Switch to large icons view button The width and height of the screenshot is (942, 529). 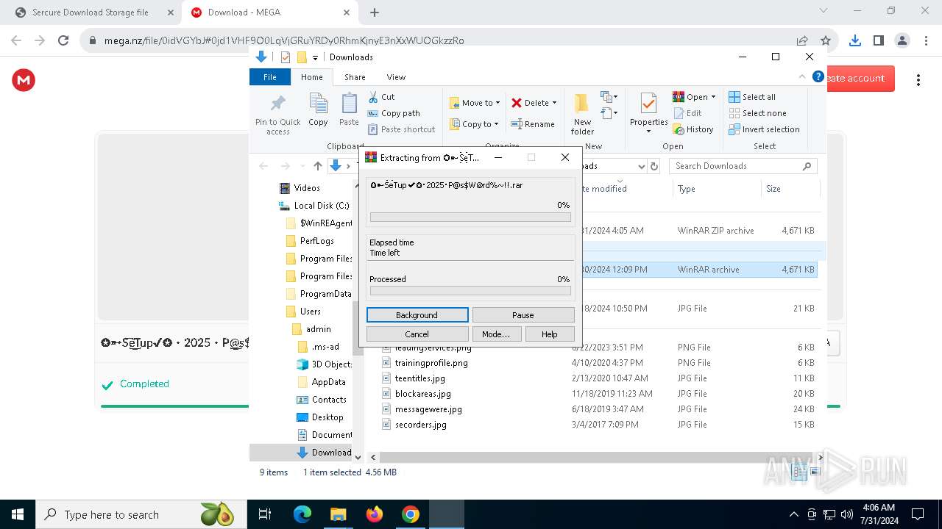(x=814, y=472)
